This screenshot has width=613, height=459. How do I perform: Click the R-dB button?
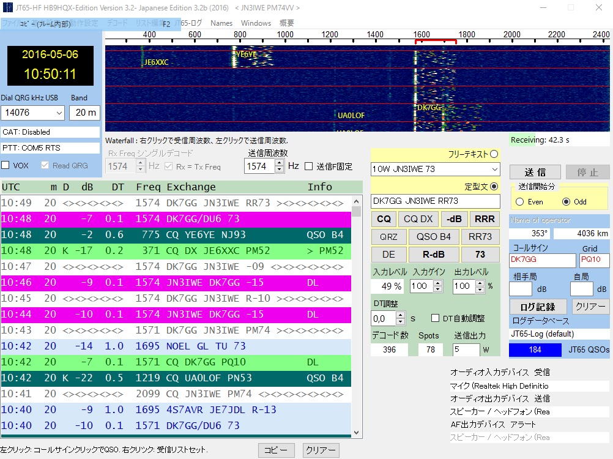coord(433,255)
